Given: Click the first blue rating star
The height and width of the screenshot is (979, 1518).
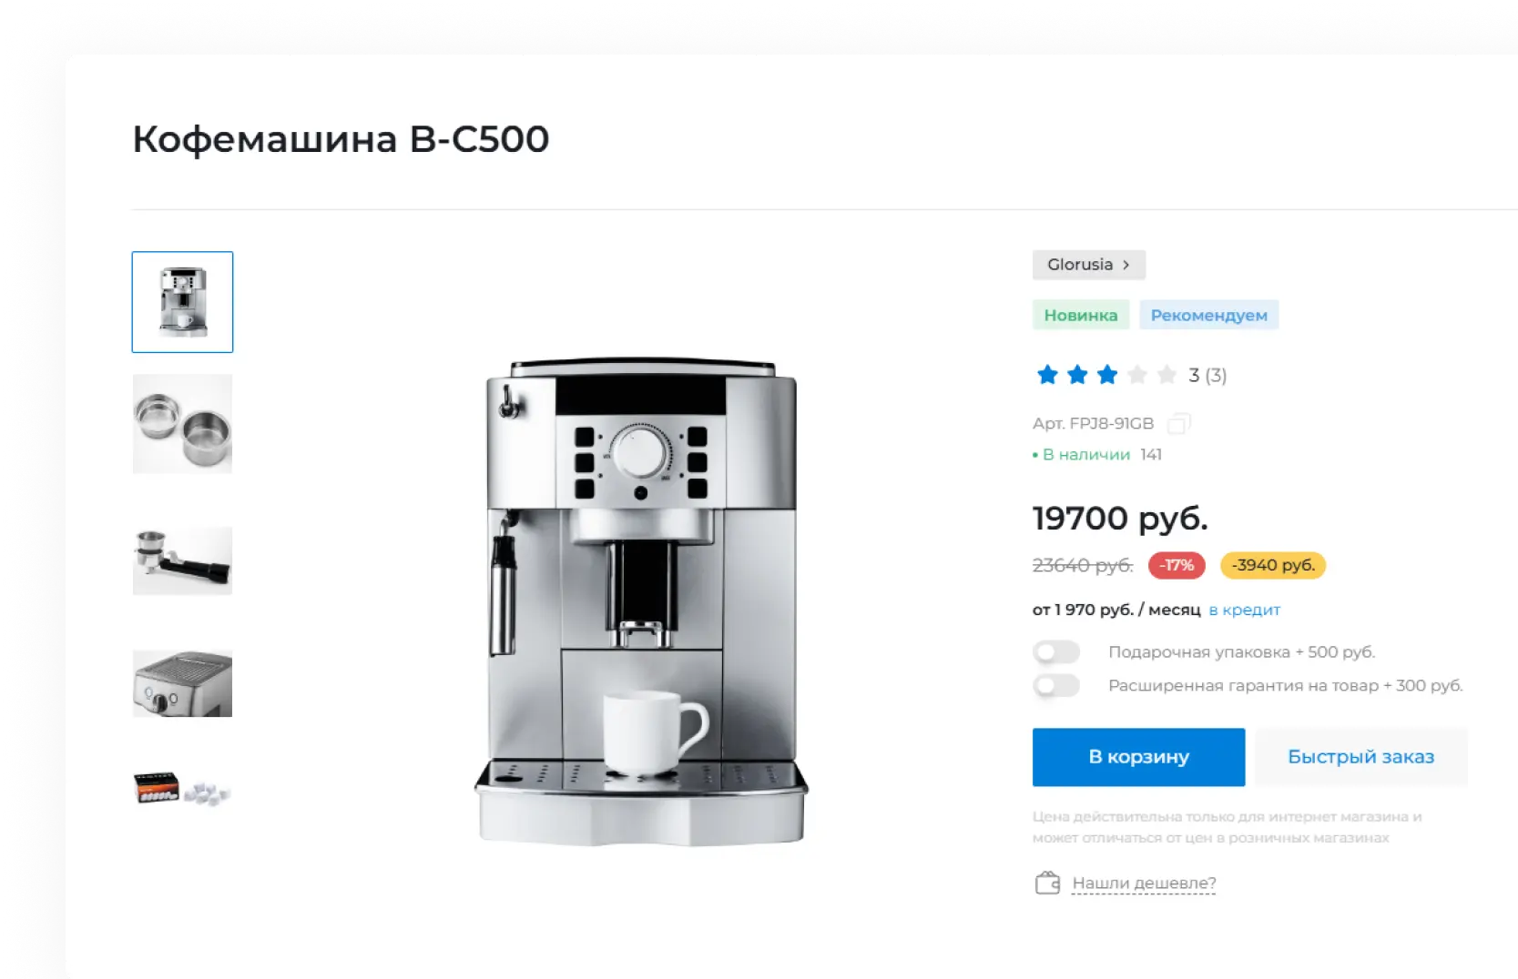Looking at the screenshot, I should (x=1047, y=375).
